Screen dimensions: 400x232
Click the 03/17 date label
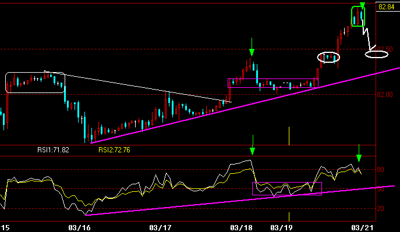pyautogui.click(x=161, y=228)
